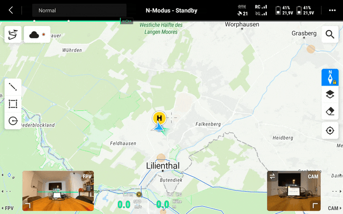Open the FPV camera thumbnail

[x=58, y=190]
